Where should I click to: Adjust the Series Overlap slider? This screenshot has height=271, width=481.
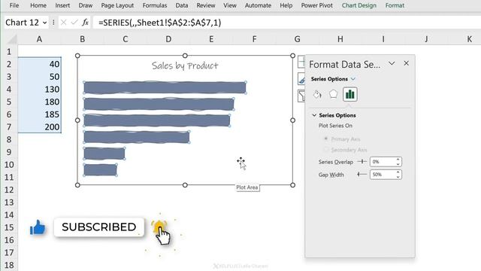(x=362, y=162)
